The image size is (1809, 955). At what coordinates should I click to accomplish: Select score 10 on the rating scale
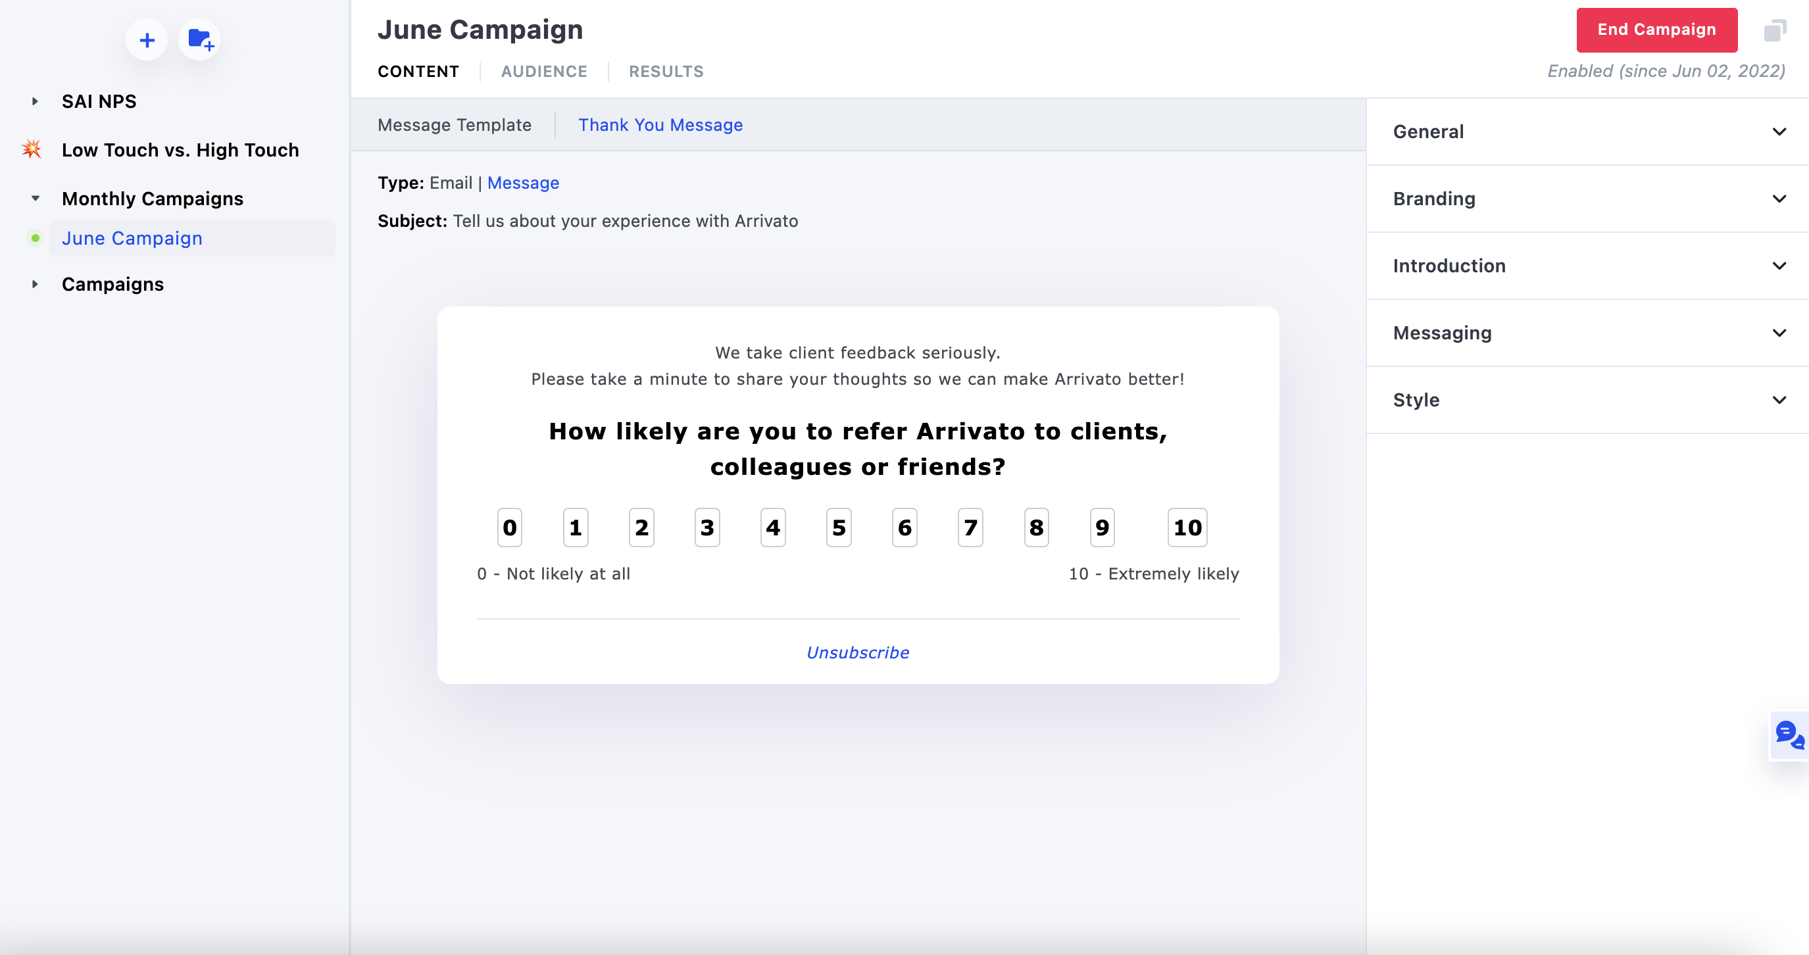pos(1187,527)
